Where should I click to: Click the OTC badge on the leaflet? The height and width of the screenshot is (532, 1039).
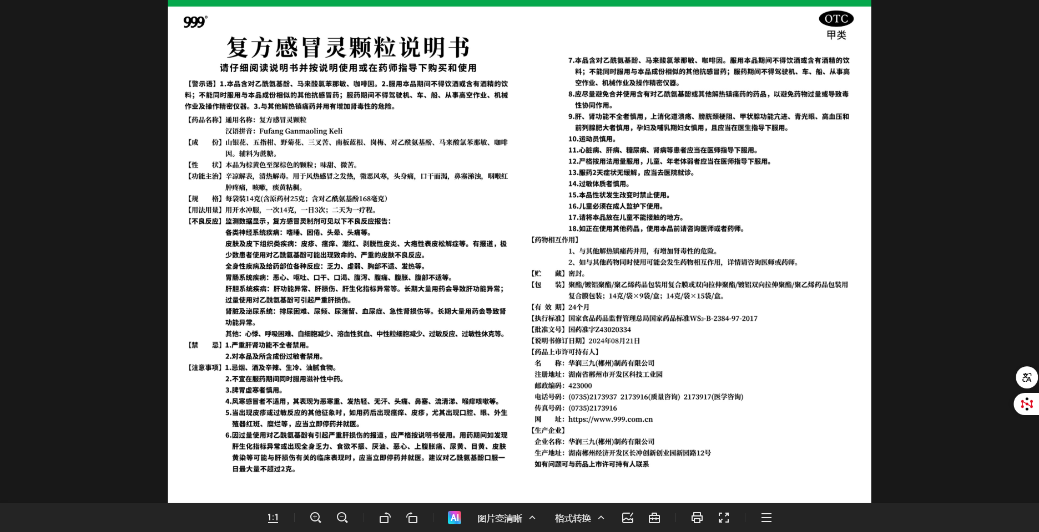tap(836, 19)
